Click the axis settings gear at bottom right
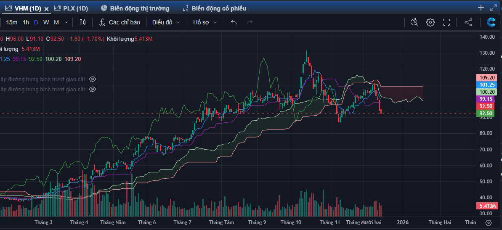Image resolution: width=502 pixels, height=230 pixels. pyautogui.click(x=488, y=222)
